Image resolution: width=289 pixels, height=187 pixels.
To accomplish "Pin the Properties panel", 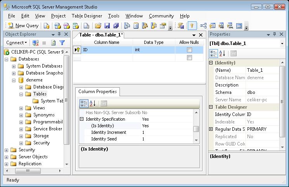I will pyautogui.click(x=274, y=34).
